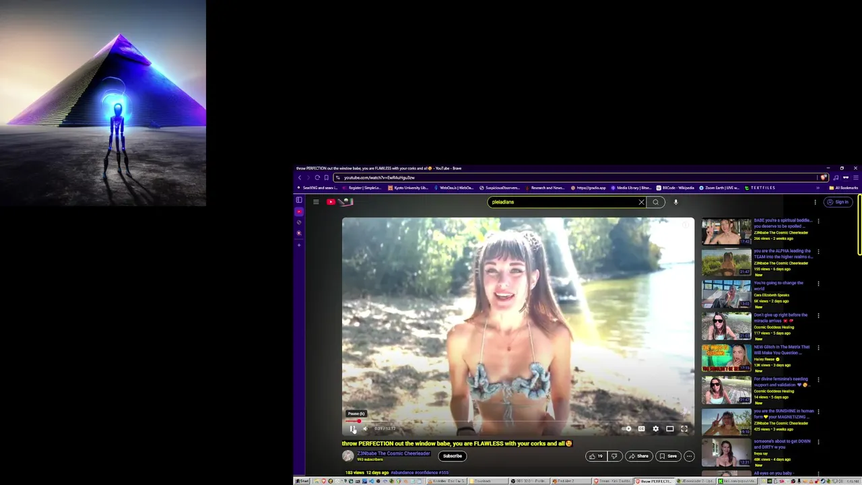
Task: Clear the search text with the X
Action: pyautogui.click(x=641, y=202)
